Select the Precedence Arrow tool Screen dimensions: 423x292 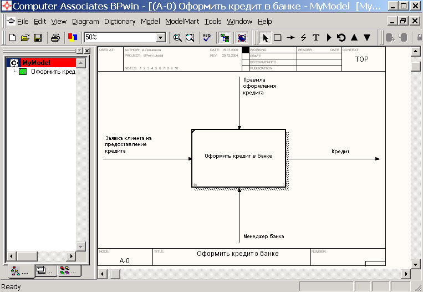pyautogui.click(x=291, y=38)
